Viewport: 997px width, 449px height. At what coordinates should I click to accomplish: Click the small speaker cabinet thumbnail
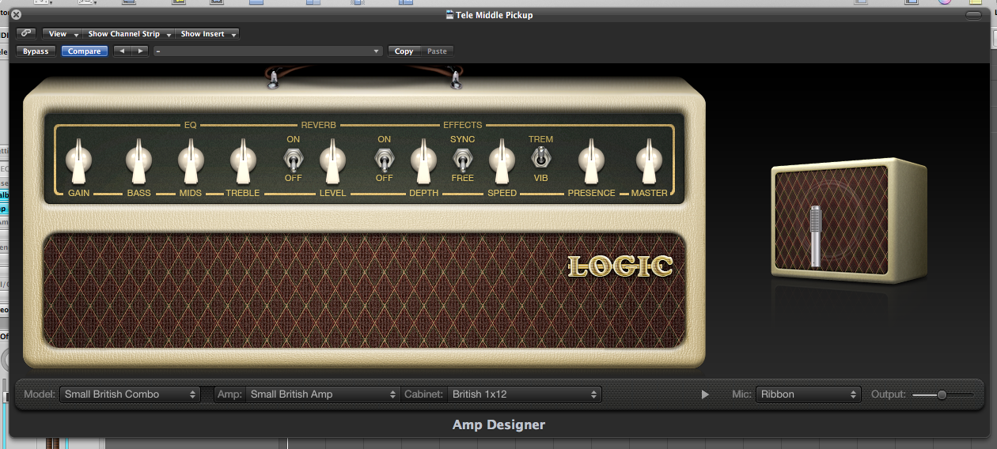(850, 219)
